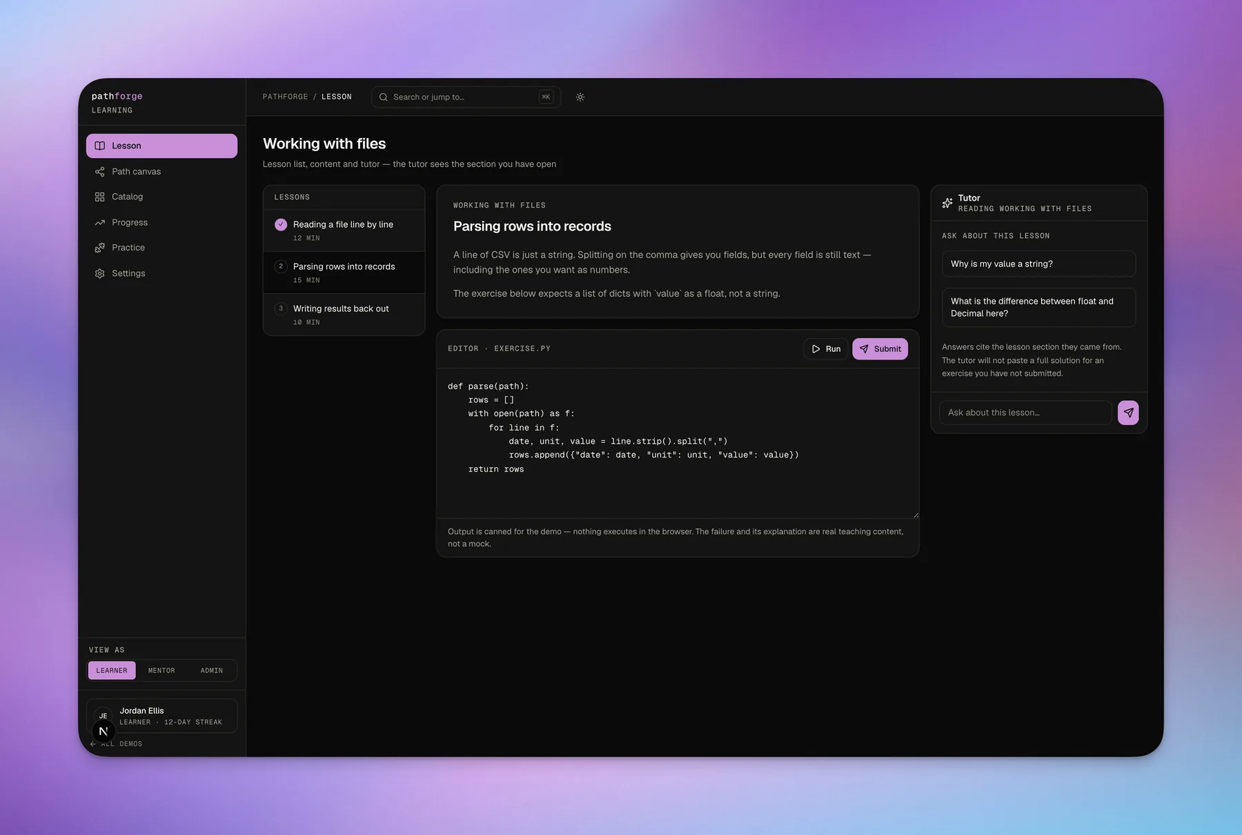Click the 'def parse(path):' code line

(489, 386)
